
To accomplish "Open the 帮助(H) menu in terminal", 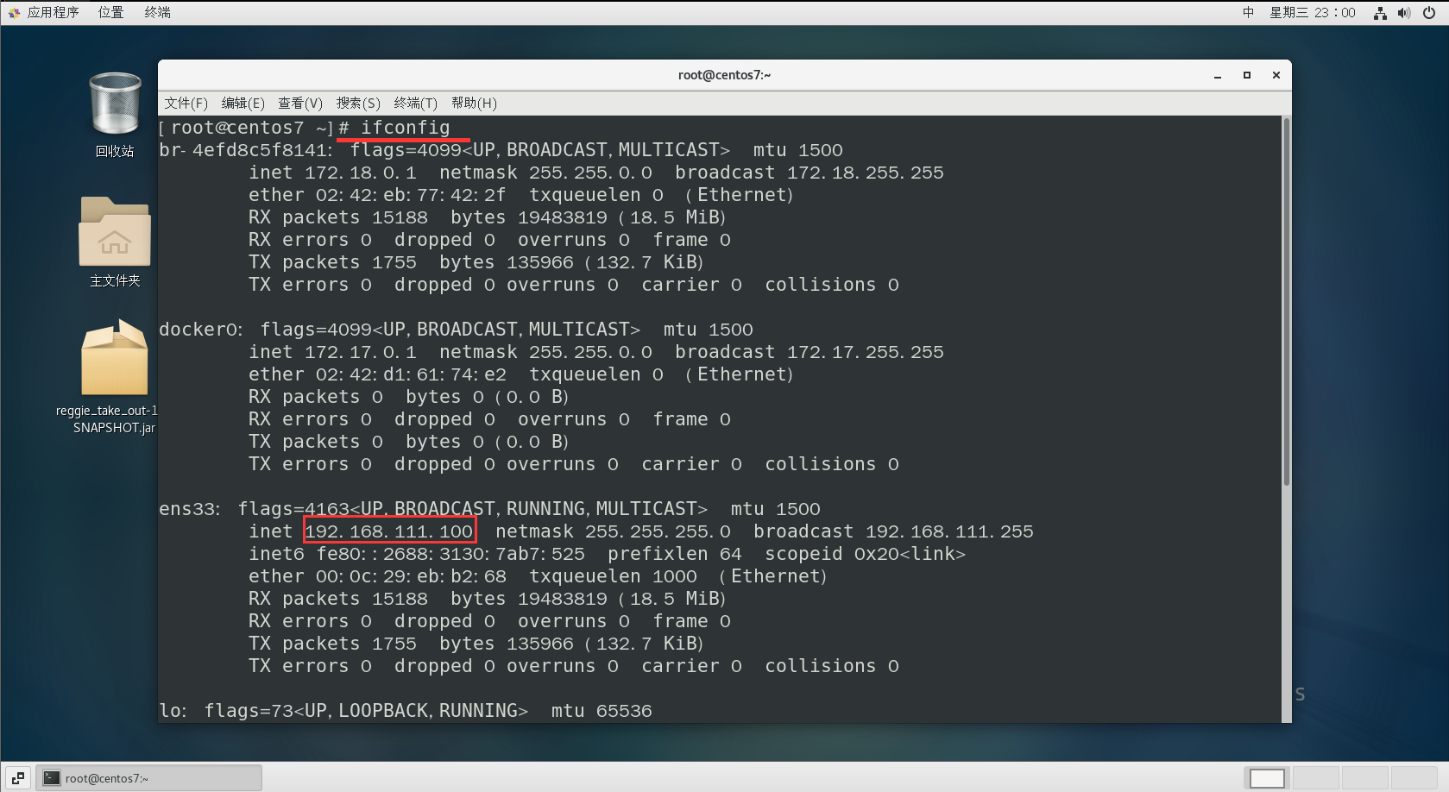I will pyautogui.click(x=474, y=104).
